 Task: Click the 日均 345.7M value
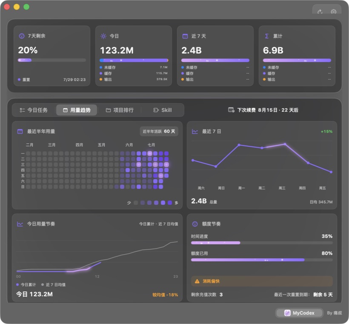[x=321, y=202]
